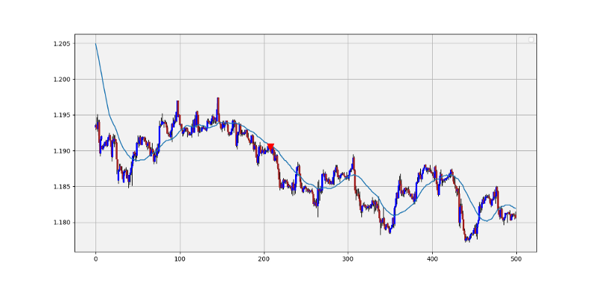This screenshot has width=596, height=283.
Task: Click the 1.200 y-axis label
Action: (x=63, y=80)
